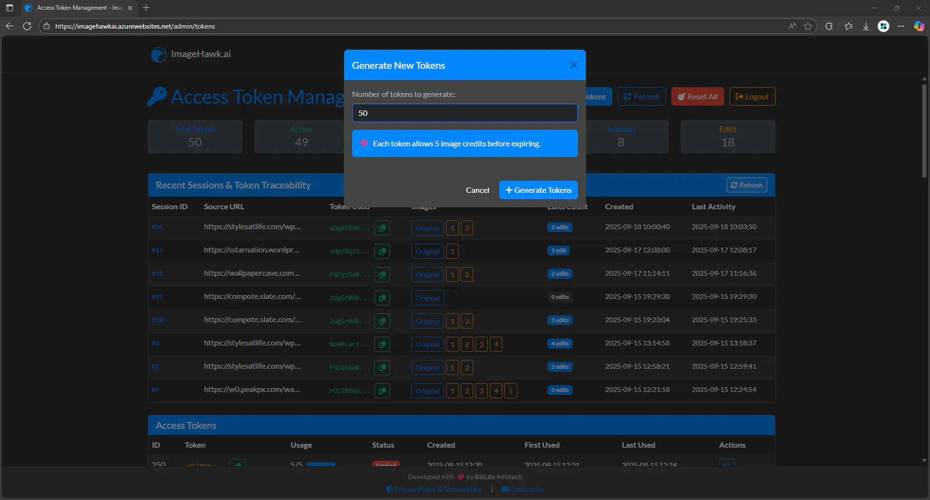Reload the page with browser refresh icon
Screen dimensions: 930x500
point(27,26)
